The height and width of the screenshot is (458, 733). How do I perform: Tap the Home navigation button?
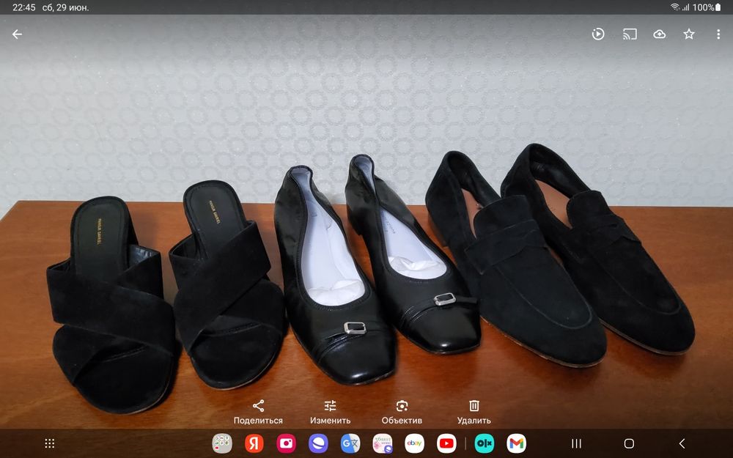pyautogui.click(x=629, y=443)
